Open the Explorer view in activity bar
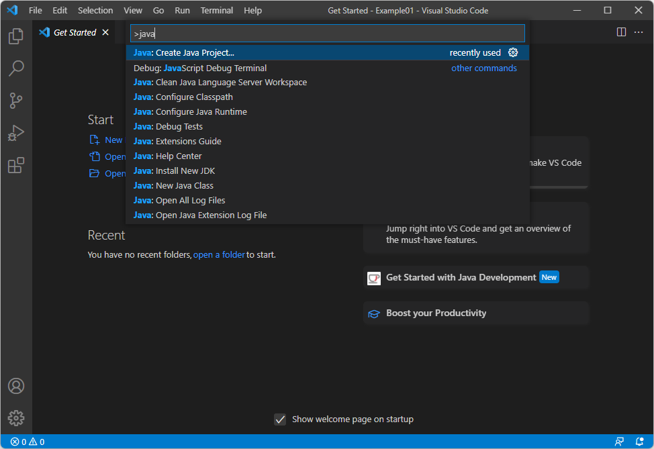The width and height of the screenshot is (654, 449). [16, 36]
